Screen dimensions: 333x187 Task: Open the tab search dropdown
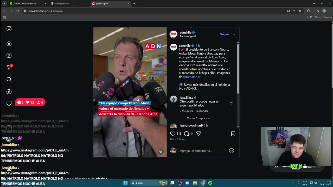[x=4, y=4]
